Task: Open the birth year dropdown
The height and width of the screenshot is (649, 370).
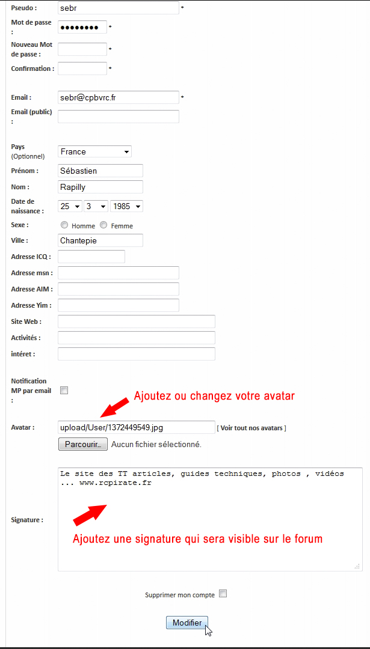Action: click(126, 206)
